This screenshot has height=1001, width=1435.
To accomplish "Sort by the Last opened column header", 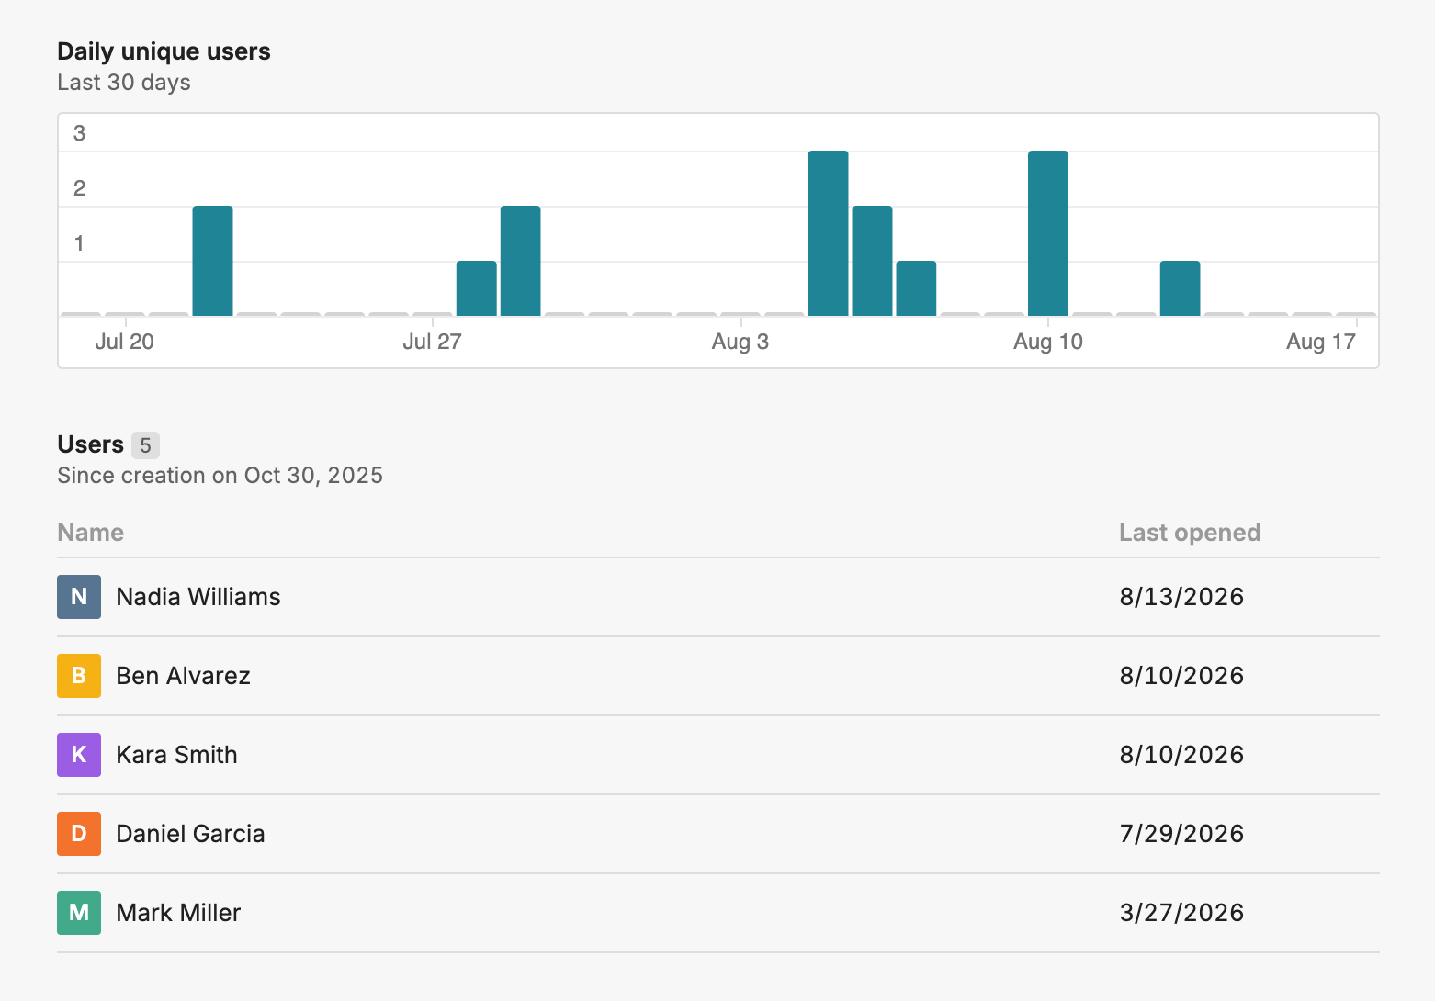I will pos(1190,533).
